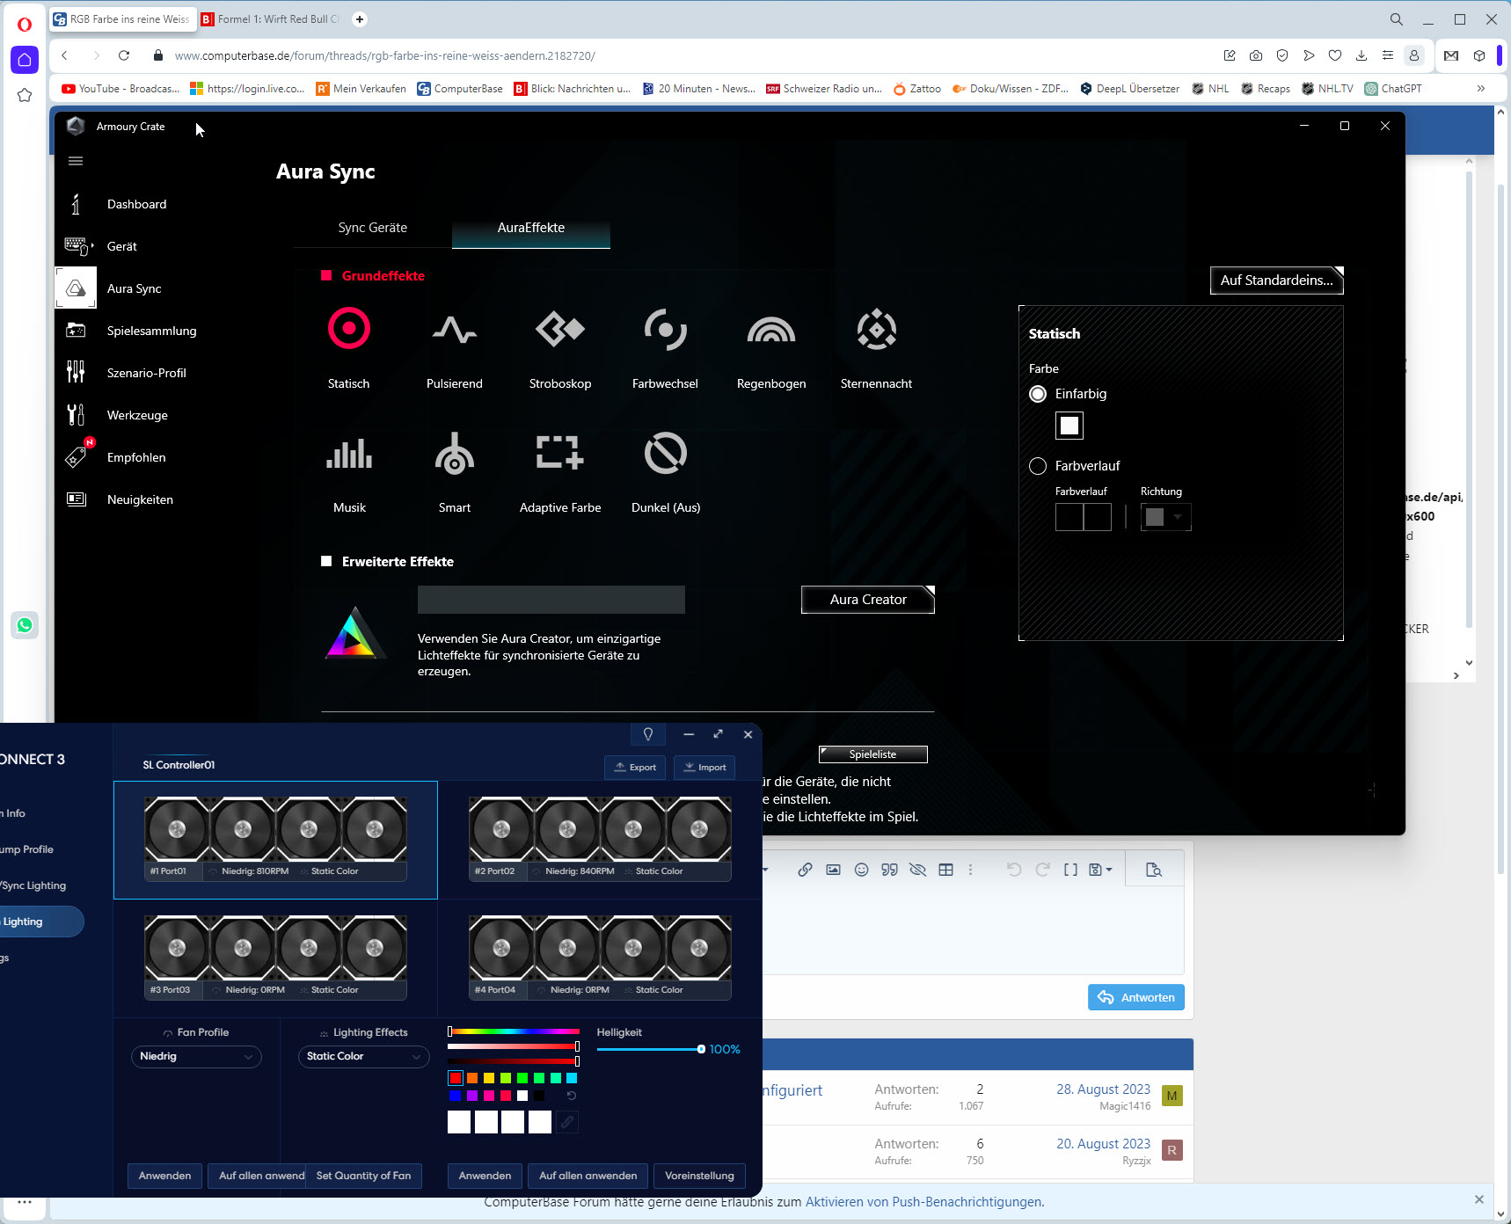Open Sync Lighting in L-Connect menu

(x=33, y=885)
